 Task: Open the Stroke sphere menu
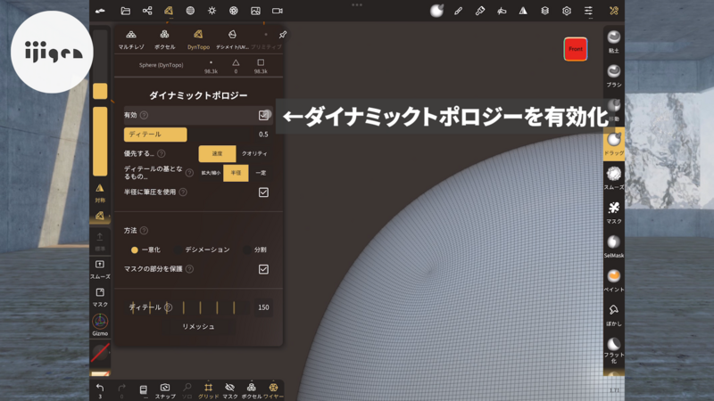(436, 11)
